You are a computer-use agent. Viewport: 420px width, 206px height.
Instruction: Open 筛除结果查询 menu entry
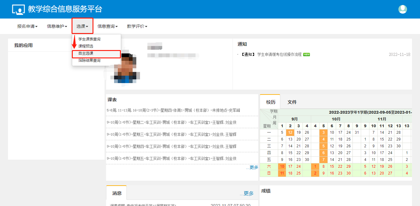click(89, 61)
